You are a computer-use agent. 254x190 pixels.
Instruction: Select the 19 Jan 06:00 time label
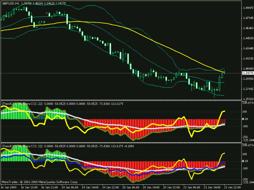coord(70,188)
